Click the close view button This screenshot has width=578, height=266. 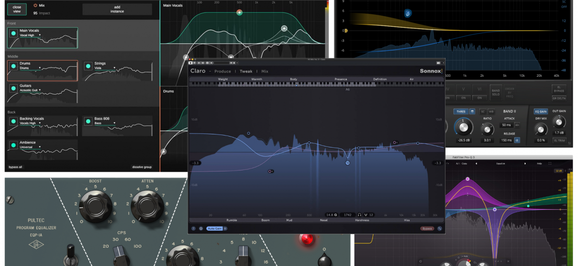click(17, 9)
